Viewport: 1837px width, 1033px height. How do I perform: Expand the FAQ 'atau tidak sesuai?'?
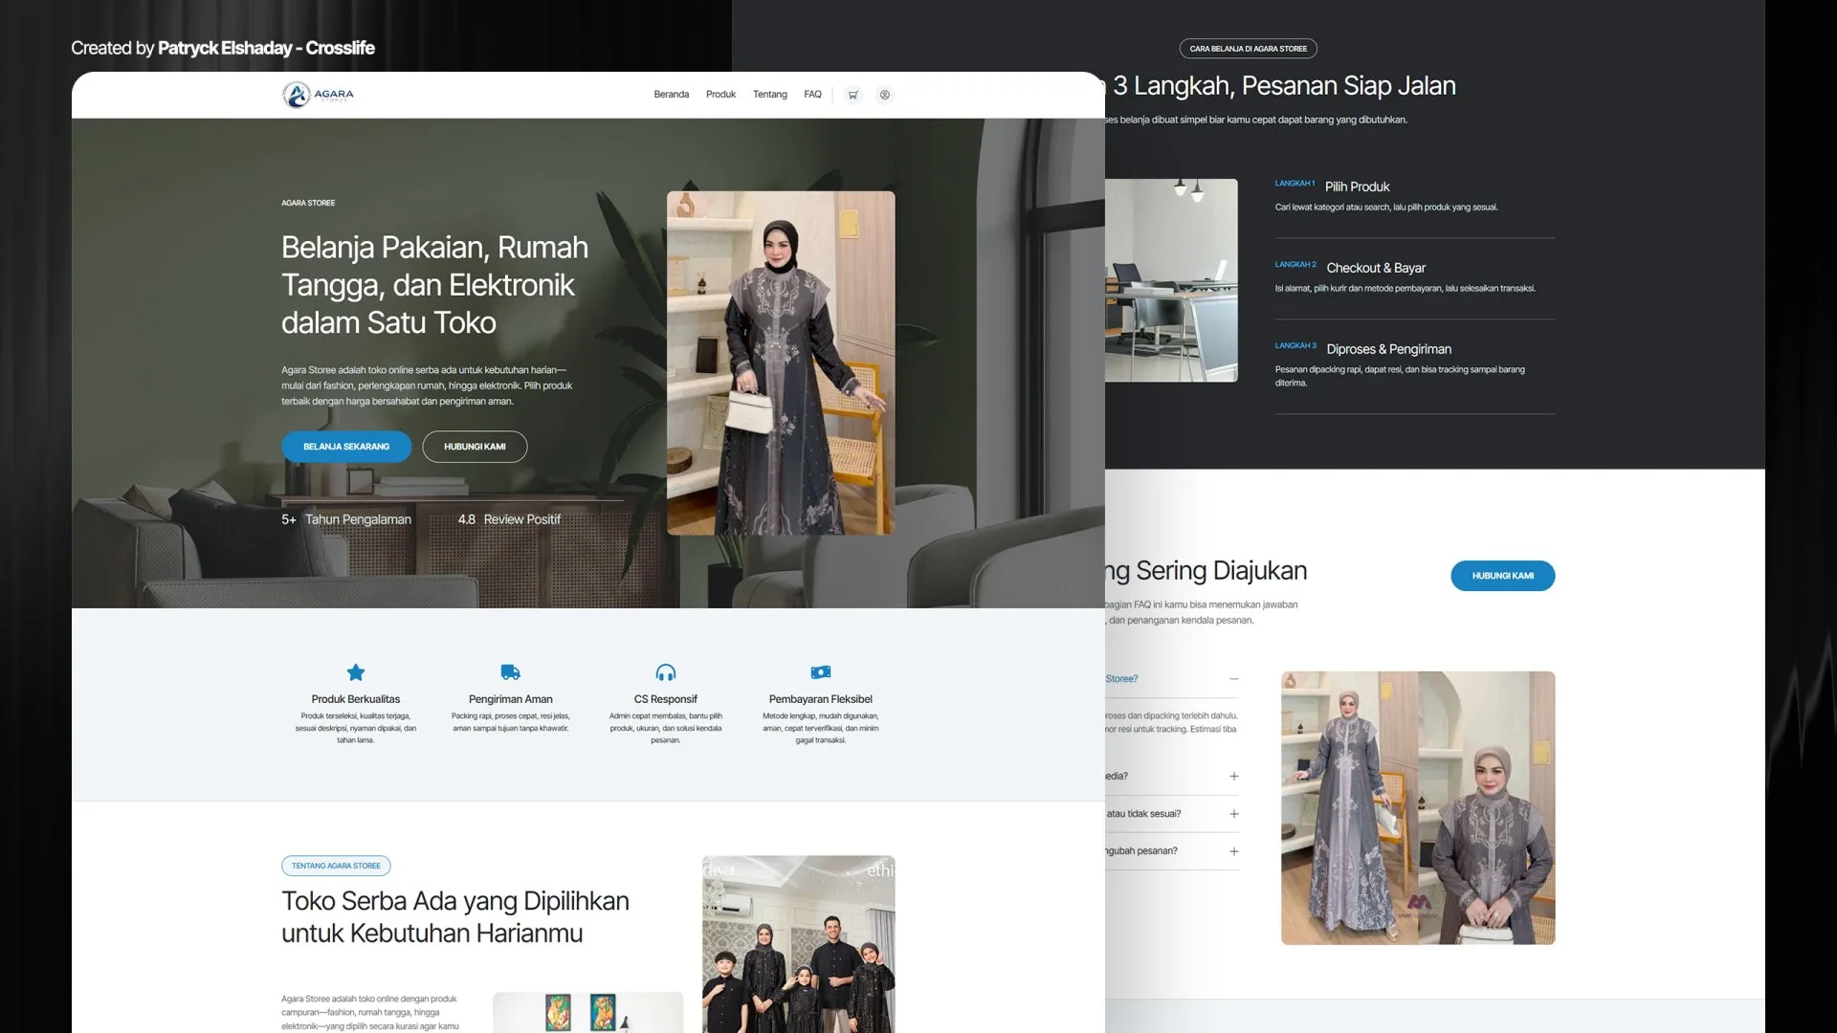click(1234, 814)
